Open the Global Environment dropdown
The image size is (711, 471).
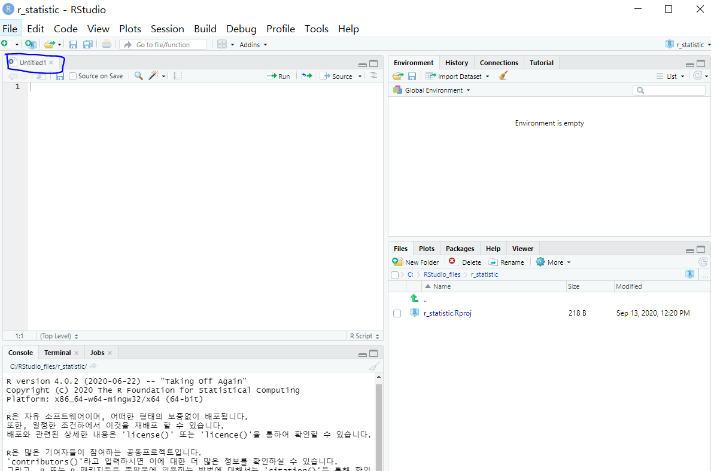(x=432, y=90)
